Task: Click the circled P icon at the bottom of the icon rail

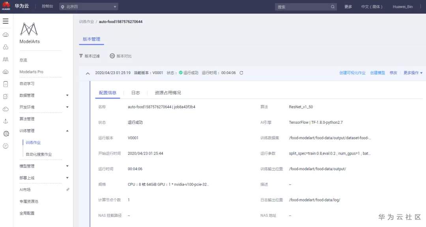Action: click(6, 146)
